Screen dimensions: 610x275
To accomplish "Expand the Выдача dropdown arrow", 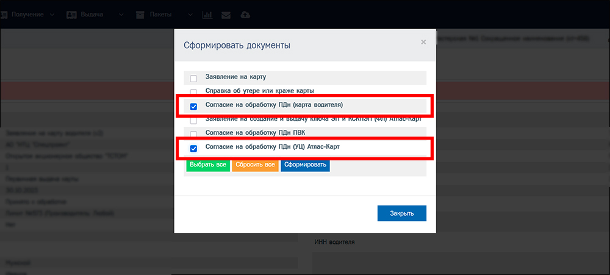I will point(121,14).
